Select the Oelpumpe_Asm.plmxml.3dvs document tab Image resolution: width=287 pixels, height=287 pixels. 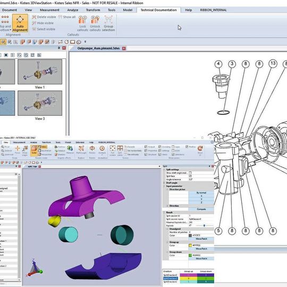[x=98, y=48]
